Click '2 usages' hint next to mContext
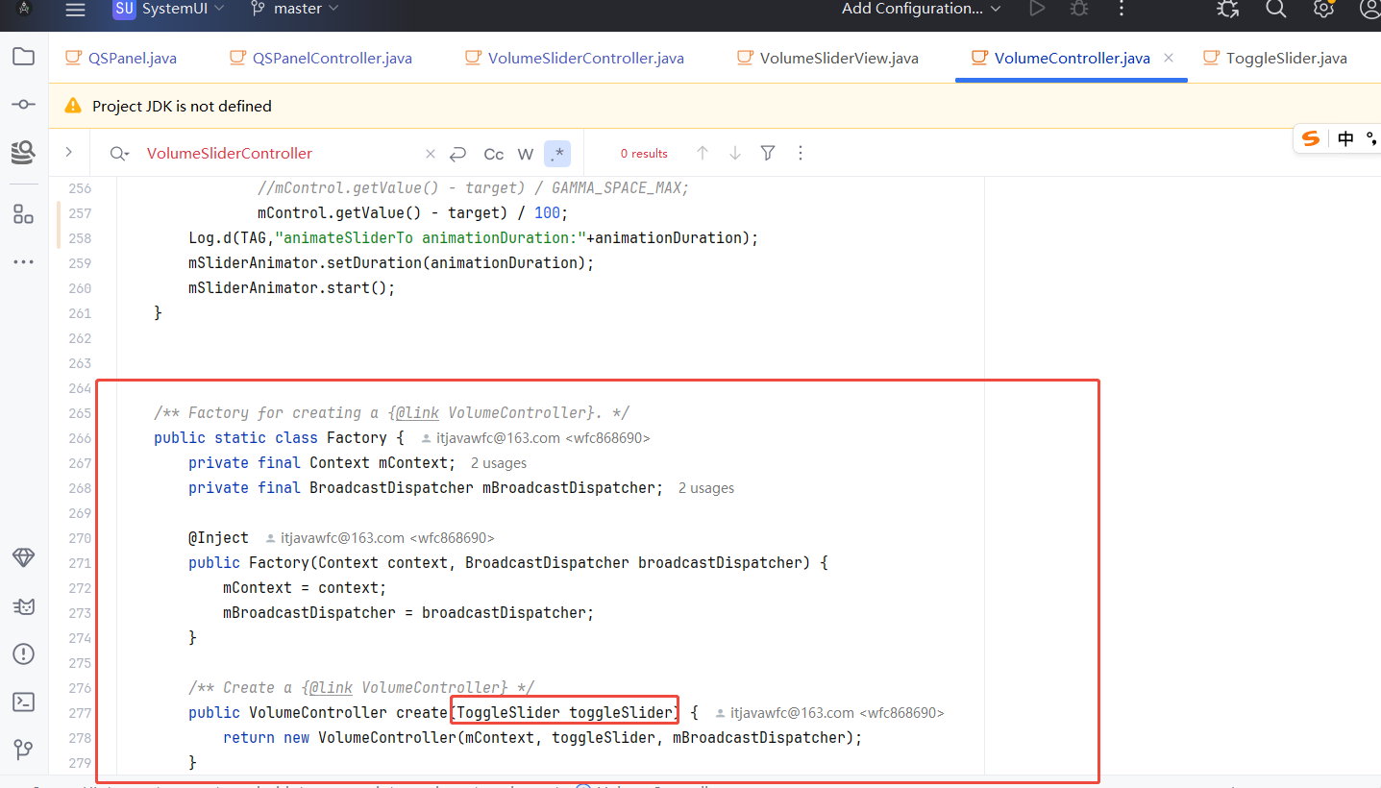 (x=499, y=463)
